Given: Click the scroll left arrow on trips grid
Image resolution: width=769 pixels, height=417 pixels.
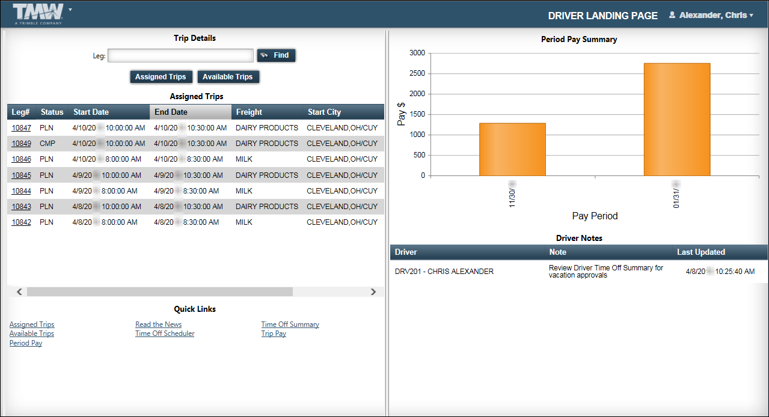Looking at the screenshot, I should (19, 292).
